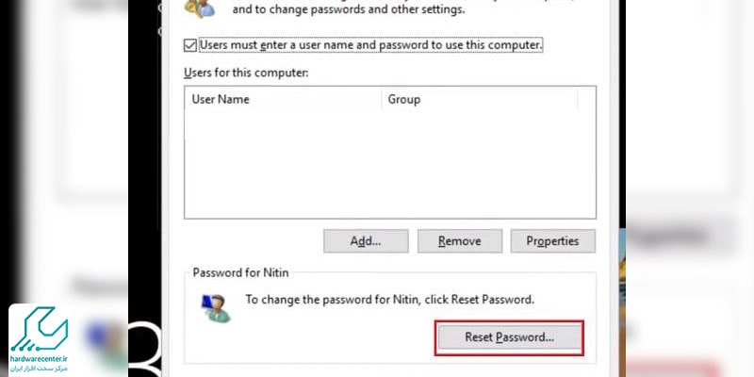Click the users icon beside the top description

pyautogui.click(x=200, y=8)
